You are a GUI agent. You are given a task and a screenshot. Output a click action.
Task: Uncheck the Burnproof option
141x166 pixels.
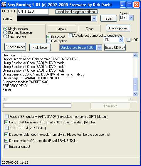(48, 37)
